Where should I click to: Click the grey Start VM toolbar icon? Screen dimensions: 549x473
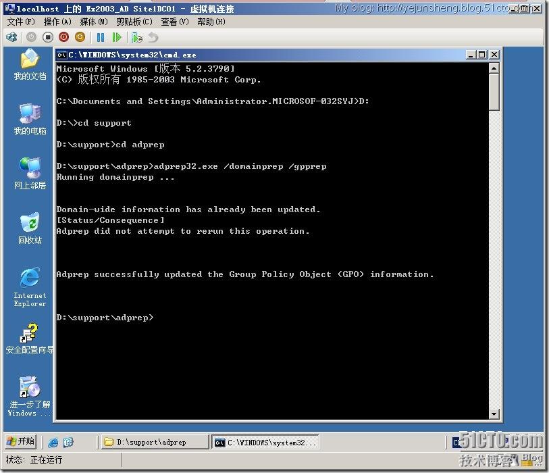click(32, 37)
